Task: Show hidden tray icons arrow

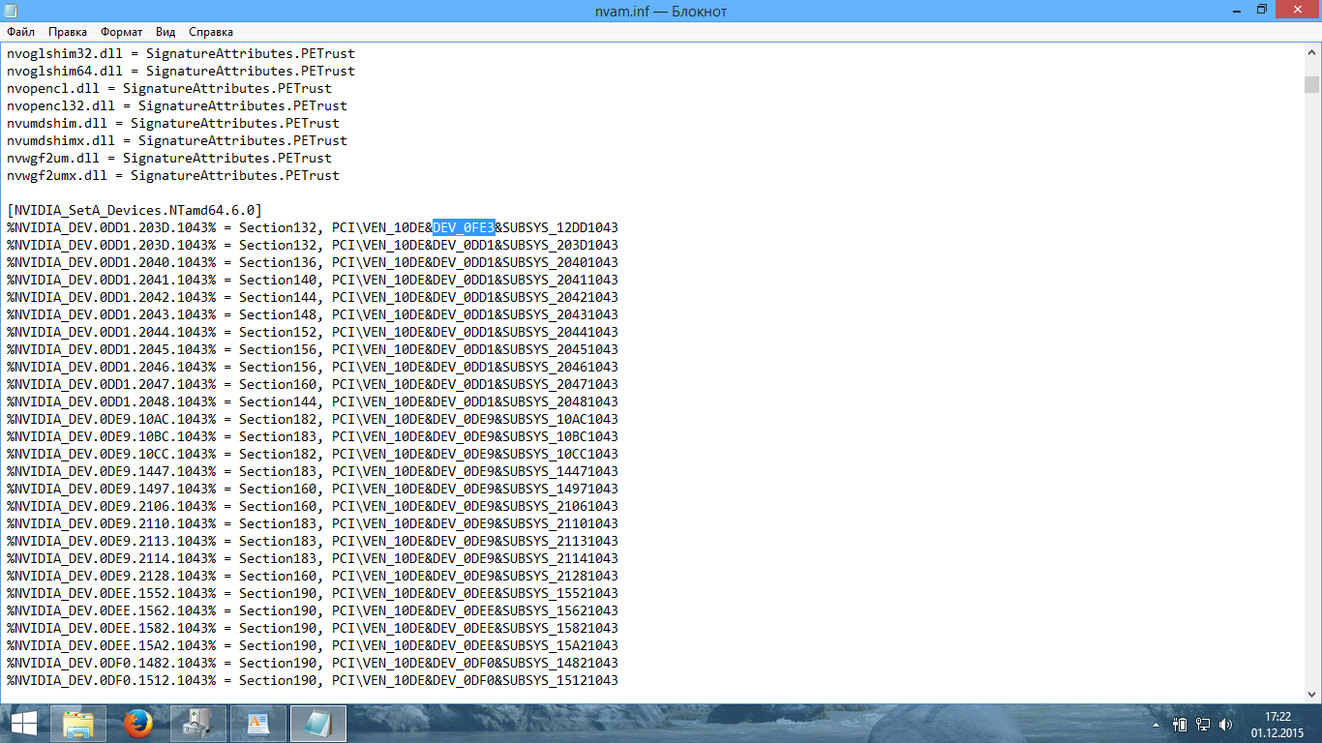Action: [1157, 724]
